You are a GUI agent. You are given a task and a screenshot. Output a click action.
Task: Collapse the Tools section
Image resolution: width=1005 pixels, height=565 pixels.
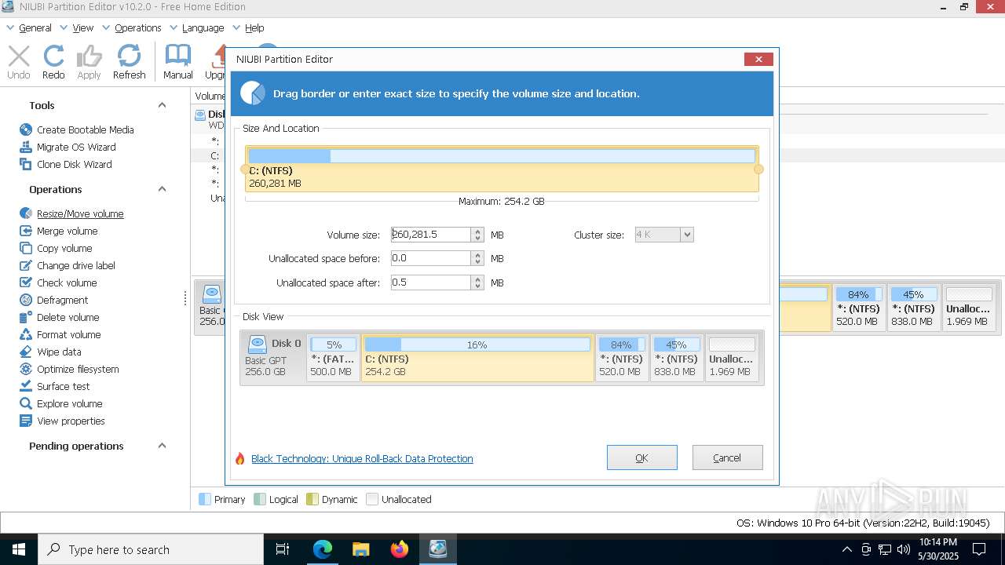pyautogui.click(x=162, y=105)
